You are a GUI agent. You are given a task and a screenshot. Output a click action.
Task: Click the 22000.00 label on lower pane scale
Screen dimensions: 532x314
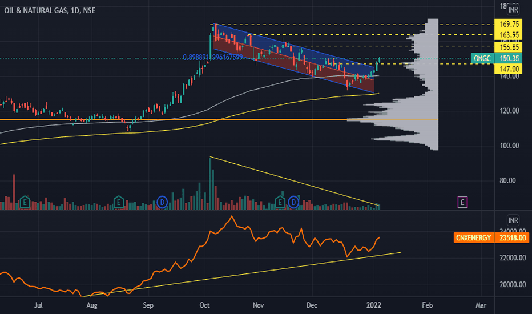click(513, 258)
